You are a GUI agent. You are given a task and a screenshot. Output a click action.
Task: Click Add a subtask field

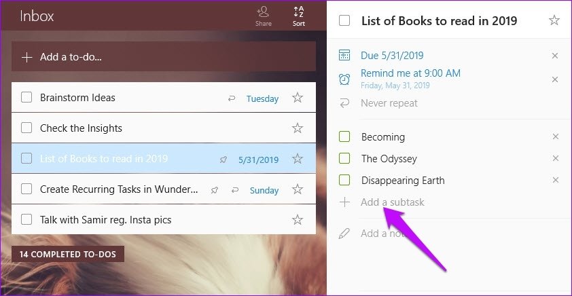pos(392,202)
